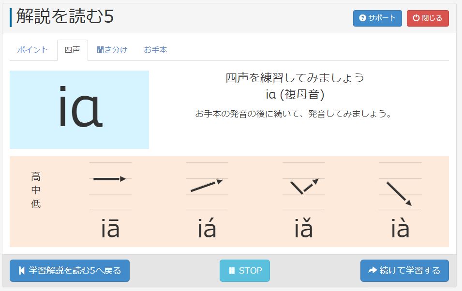Viewport: 462px width, 291px height.
Task: Click the iā first tone pinyin text
Action: (x=110, y=228)
